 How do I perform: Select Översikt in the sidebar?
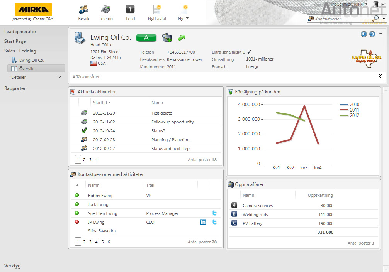pyautogui.click(x=36, y=69)
